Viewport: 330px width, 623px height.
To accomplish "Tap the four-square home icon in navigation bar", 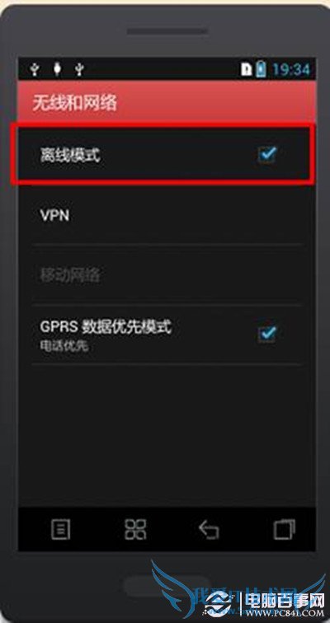I will tap(135, 529).
